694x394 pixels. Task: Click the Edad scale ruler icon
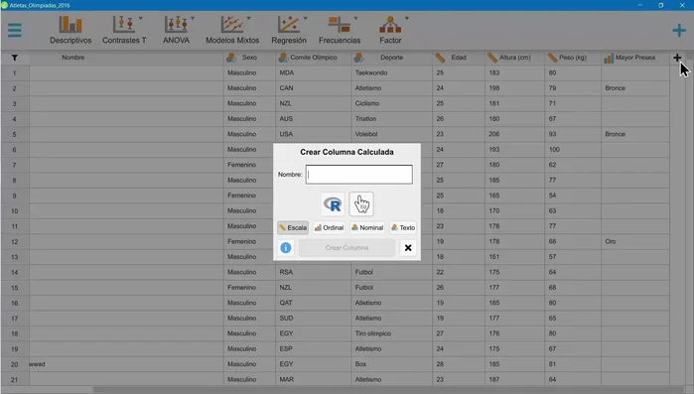point(440,58)
